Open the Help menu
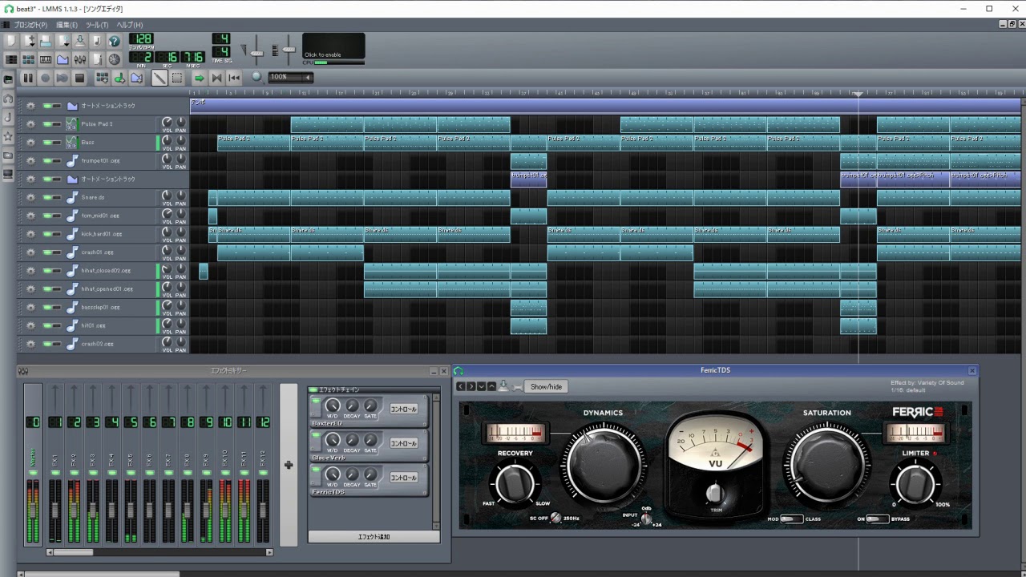The width and height of the screenshot is (1026, 577). (130, 25)
